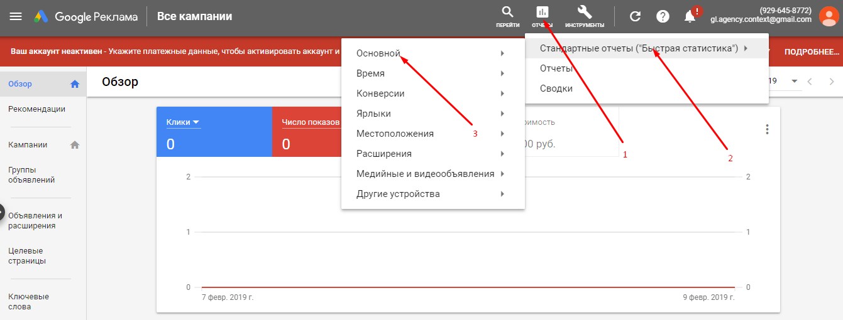Expand the Местоположения submenu
Image resolution: width=843 pixels, height=320 pixels.
point(433,134)
